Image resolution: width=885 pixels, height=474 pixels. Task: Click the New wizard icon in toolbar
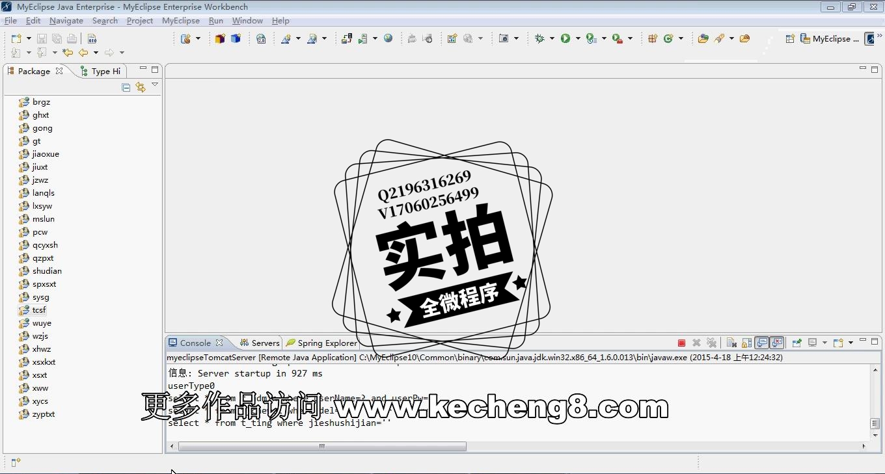click(x=16, y=39)
